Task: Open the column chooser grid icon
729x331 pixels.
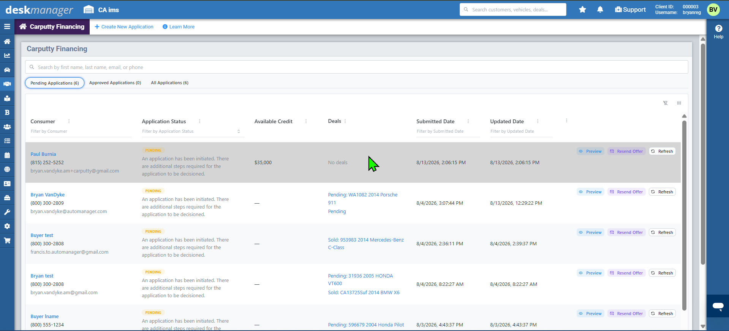Action: (679, 103)
